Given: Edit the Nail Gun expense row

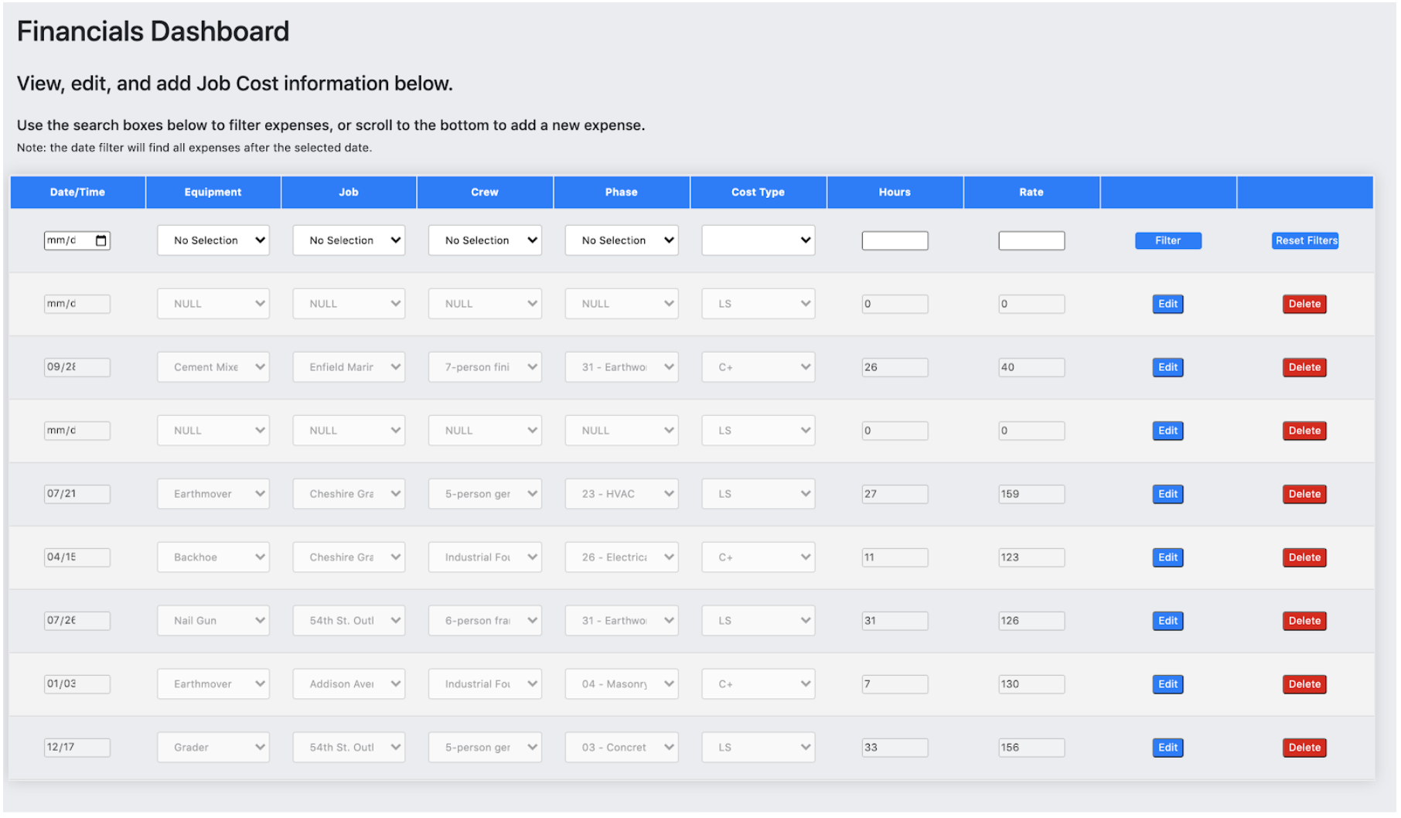Looking at the screenshot, I should [1167, 621].
